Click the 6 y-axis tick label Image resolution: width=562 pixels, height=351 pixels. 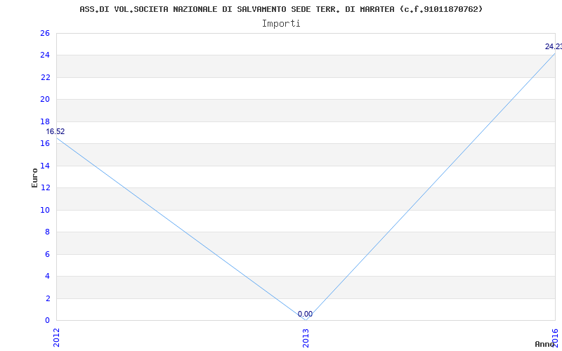[47, 254]
